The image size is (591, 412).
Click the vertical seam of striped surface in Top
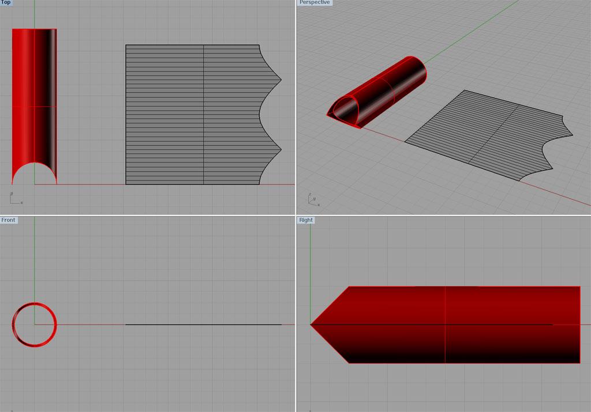click(x=204, y=115)
